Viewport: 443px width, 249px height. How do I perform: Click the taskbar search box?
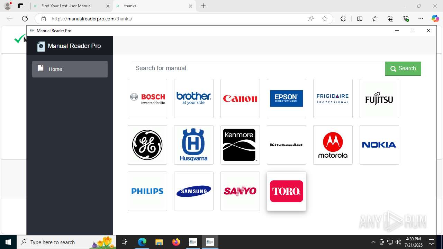tap(66, 242)
